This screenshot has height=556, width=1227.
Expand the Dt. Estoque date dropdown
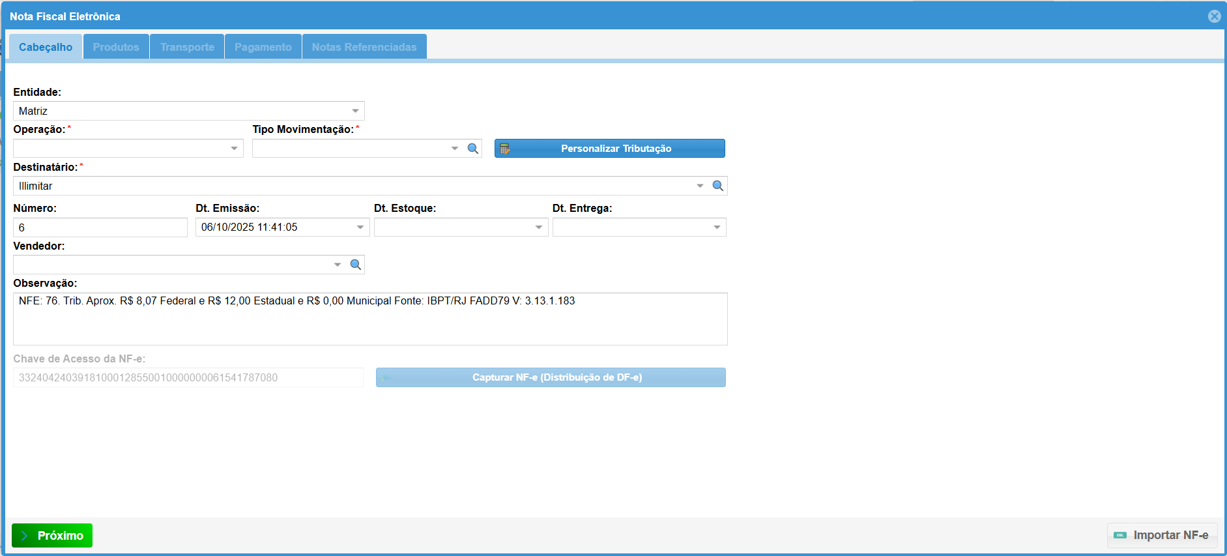(x=539, y=227)
